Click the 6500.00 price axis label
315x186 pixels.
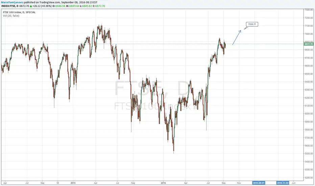(309, 74)
